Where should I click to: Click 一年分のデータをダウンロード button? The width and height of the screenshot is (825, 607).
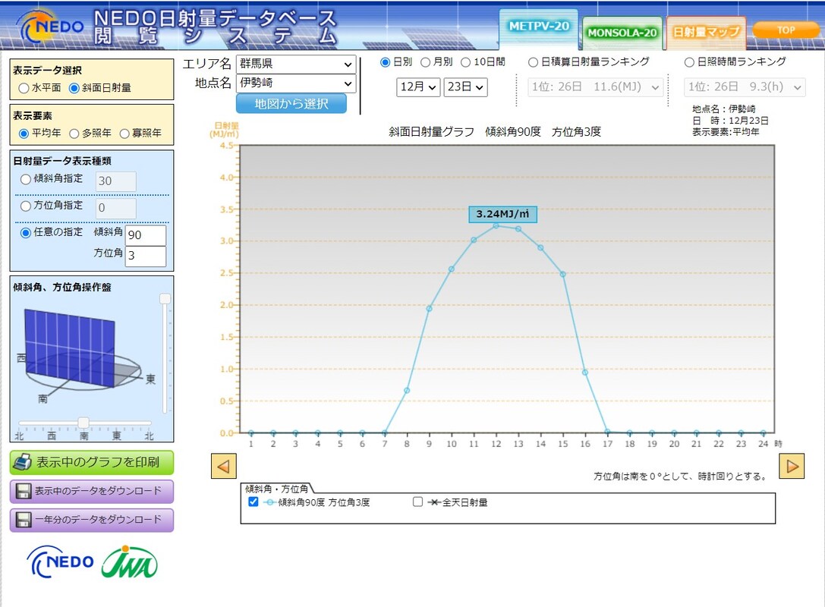click(92, 520)
